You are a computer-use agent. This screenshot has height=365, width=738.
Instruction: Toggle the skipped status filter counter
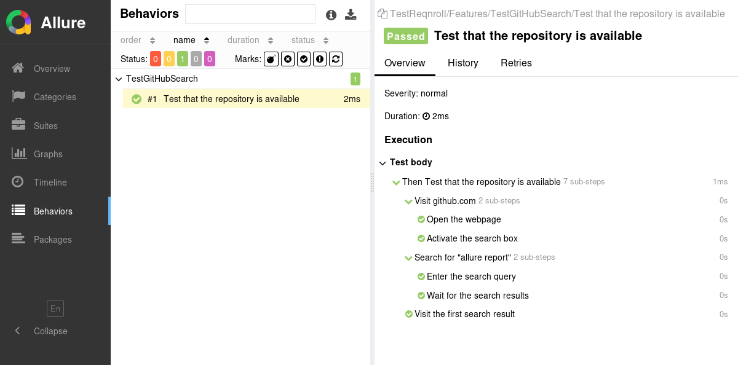(x=196, y=59)
